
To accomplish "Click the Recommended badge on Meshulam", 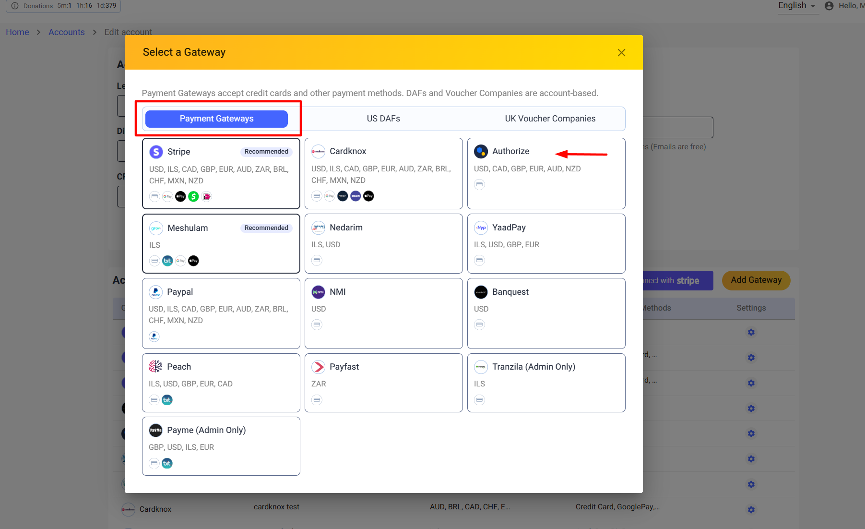I will (x=266, y=228).
